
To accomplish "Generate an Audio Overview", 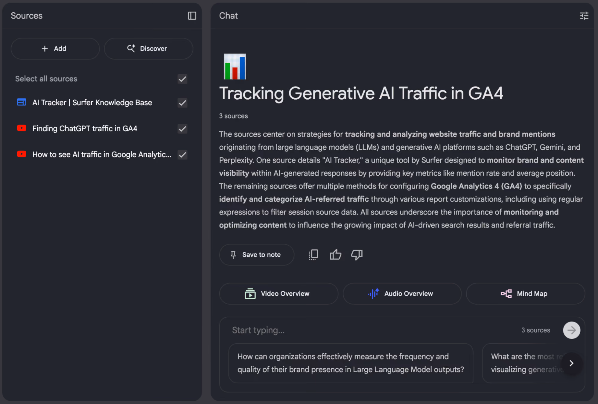I will pyautogui.click(x=402, y=294).
